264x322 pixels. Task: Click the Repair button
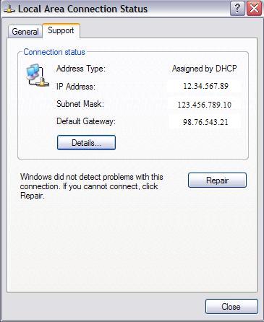[x=217, y=180]
